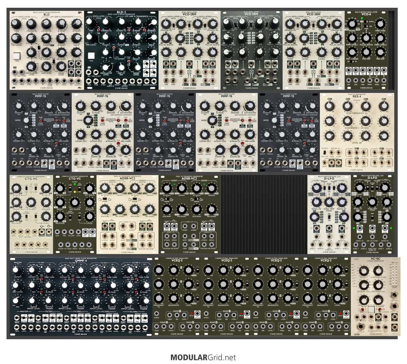
Task: Adjust the THRESHOLD dBV knob on VC-SC
Action: click(x=378, y=270)
